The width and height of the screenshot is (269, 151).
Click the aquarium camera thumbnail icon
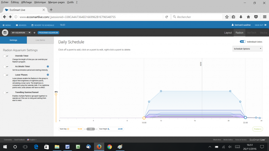tap(6, 33)
